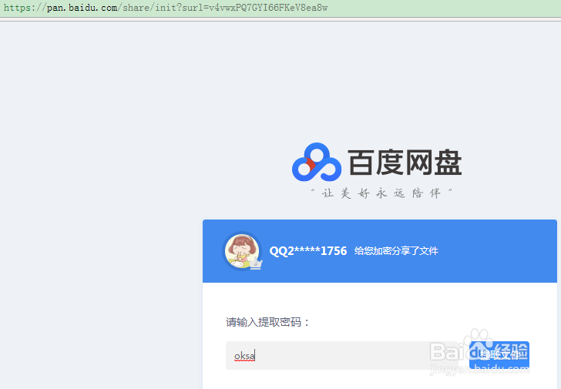561x389 pixels.
Task: Click the username QQ2*****1756
Action: click(308, 251)
